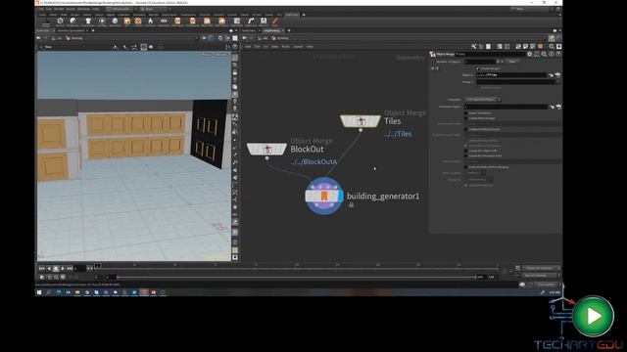Toggle the Create Point Groups checkbox
Image resolution: width=627 pixels, height=352 pixels.
pyautogui.click(x=466, y=118)
